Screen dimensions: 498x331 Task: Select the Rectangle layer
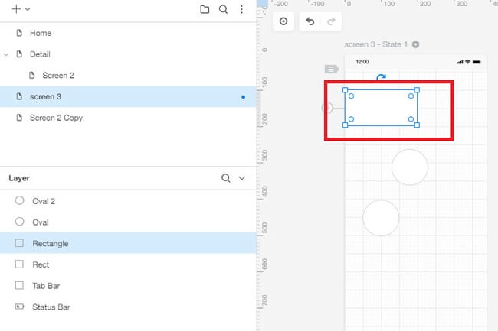coord(128,243)
